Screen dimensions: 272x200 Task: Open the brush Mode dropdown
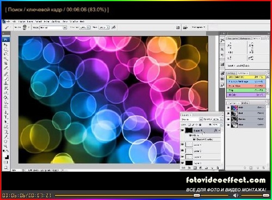tap(53, 28)
